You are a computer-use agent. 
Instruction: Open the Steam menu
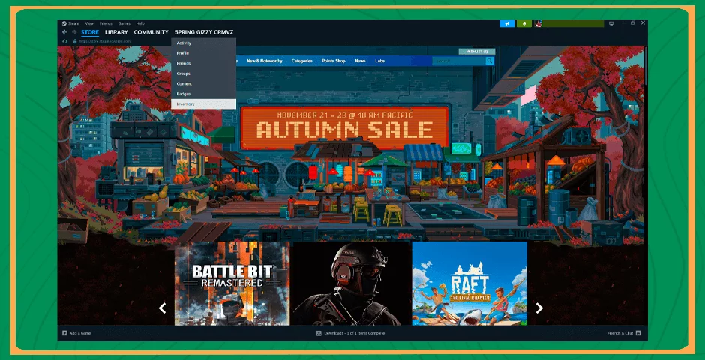pyautogui.click(x=73, y=23)
